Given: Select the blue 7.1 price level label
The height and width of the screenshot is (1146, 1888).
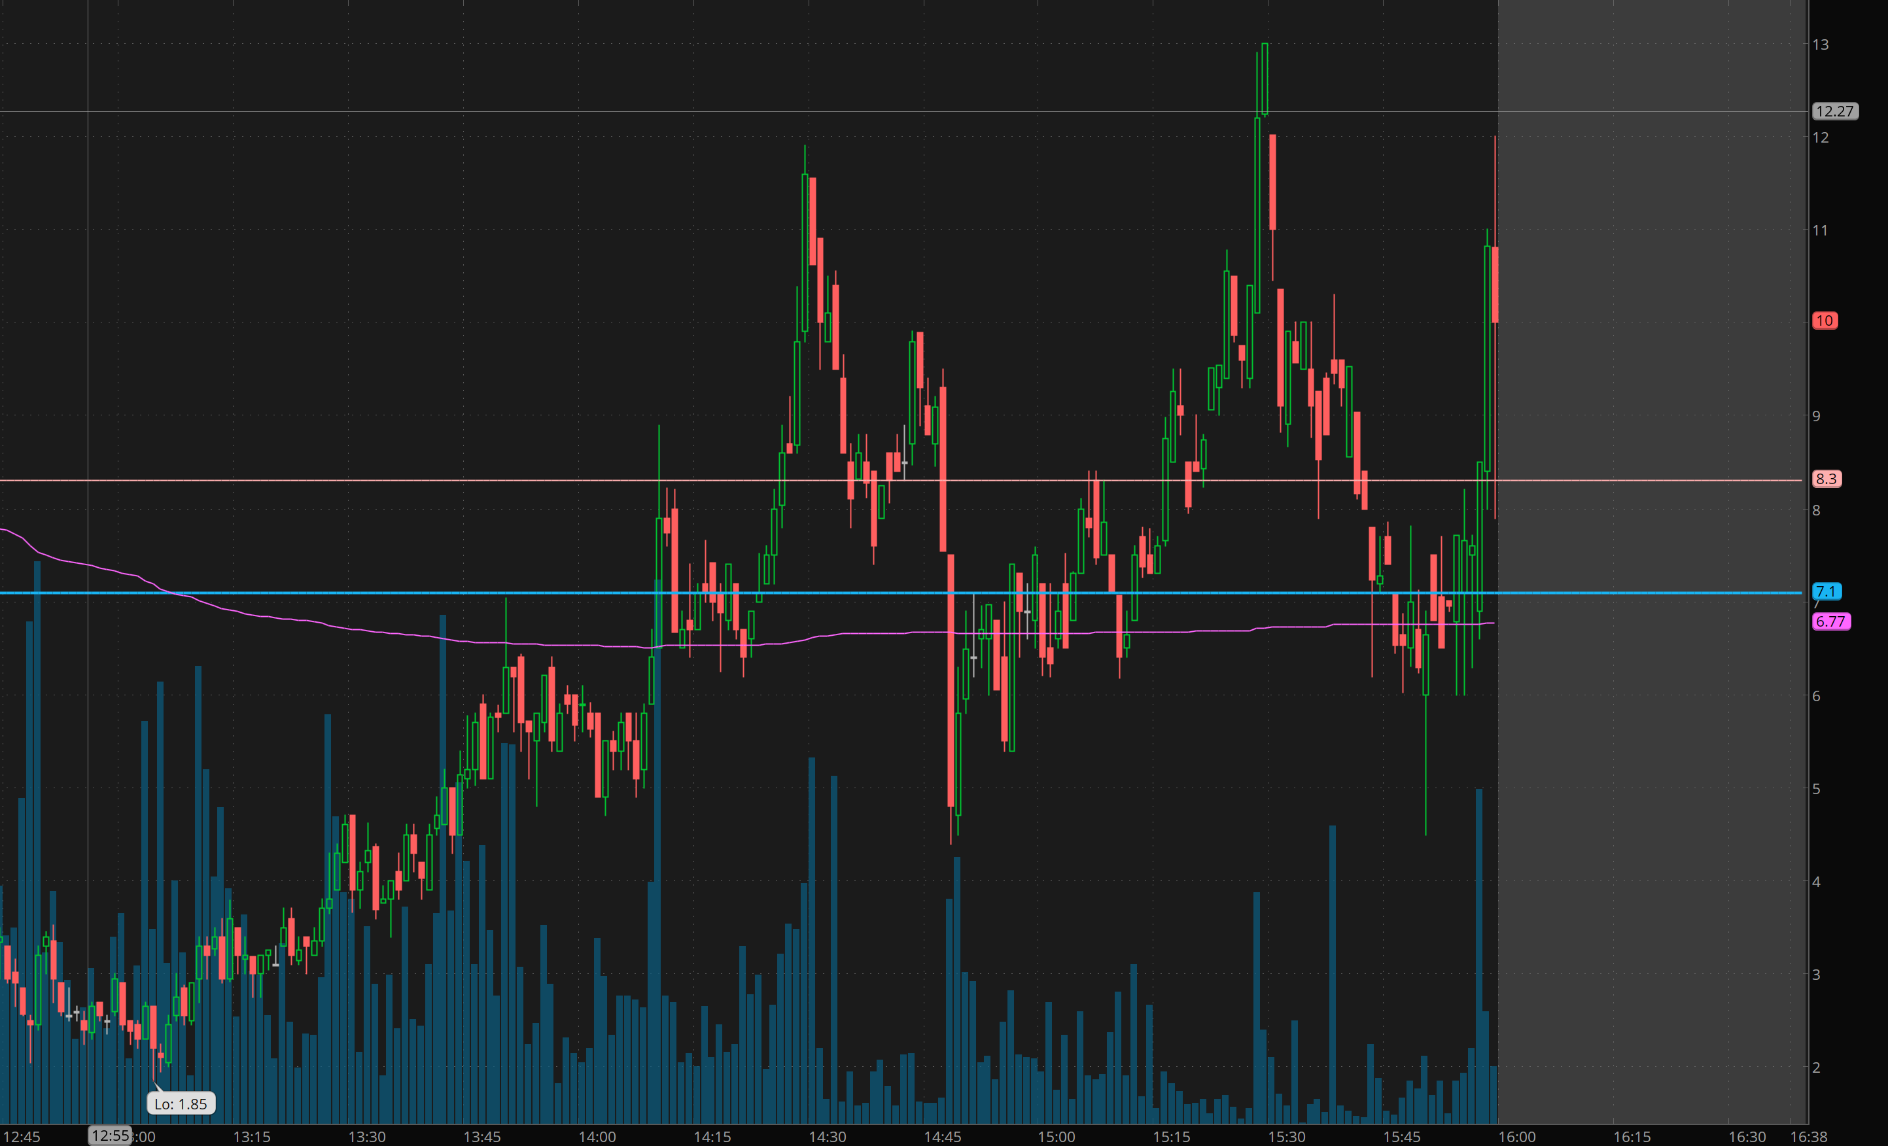Looking at the screenshot, I should pyautogui.click(x=1826, y=591).
